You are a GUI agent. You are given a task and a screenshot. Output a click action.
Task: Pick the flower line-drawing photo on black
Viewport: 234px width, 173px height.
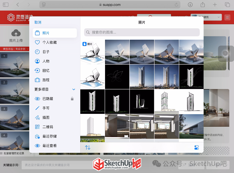[x=117, y=77]
